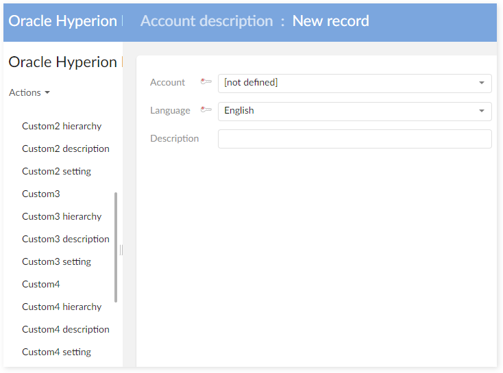Click Oracle Hyperion header title link
This screenshot has height=373, width=503.
click(x=62, y=21)
